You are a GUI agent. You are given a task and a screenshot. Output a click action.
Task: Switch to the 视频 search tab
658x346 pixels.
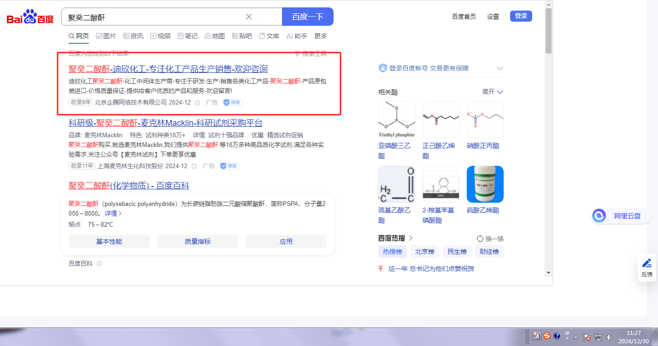pyautogui.click(x=160, y=36)
